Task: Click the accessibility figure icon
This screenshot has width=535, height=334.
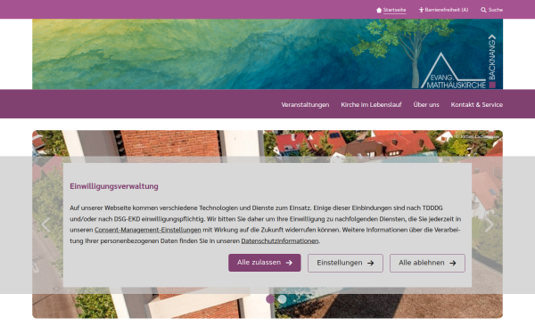Action: pos(421,10)
